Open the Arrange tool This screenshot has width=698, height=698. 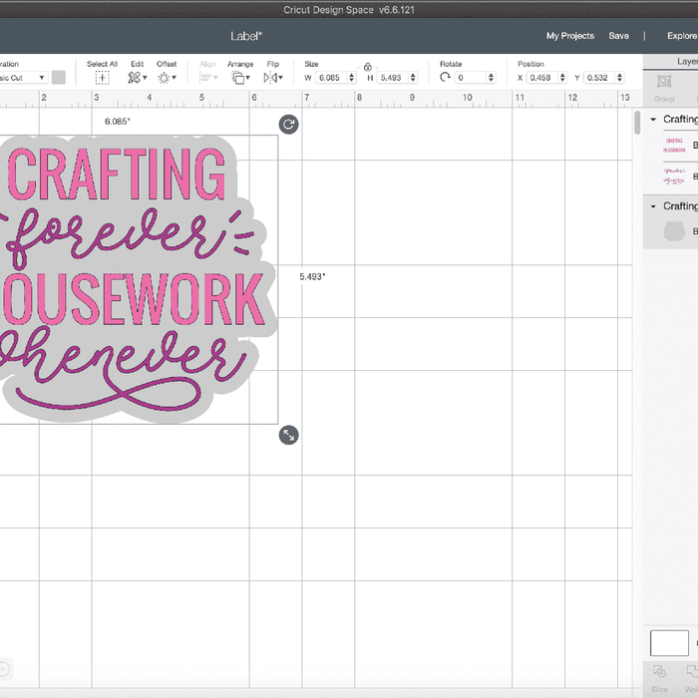click(x=238, y=78)
